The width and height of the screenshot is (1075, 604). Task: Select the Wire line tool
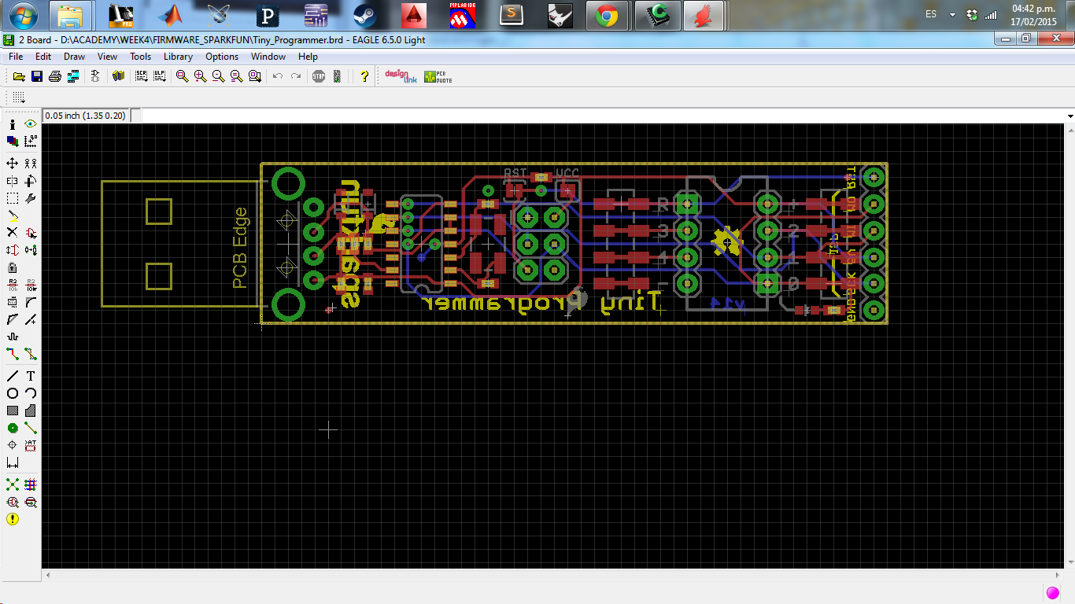click(x=13, y=376)
